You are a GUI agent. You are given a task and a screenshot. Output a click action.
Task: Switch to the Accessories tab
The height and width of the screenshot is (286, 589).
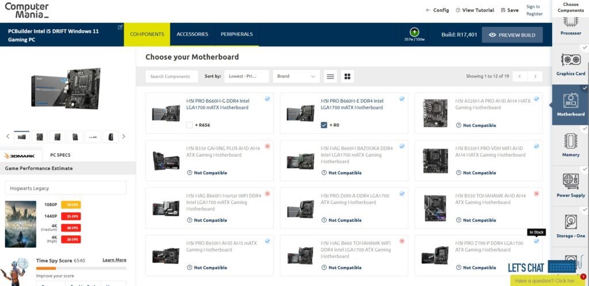pos(192,34)
